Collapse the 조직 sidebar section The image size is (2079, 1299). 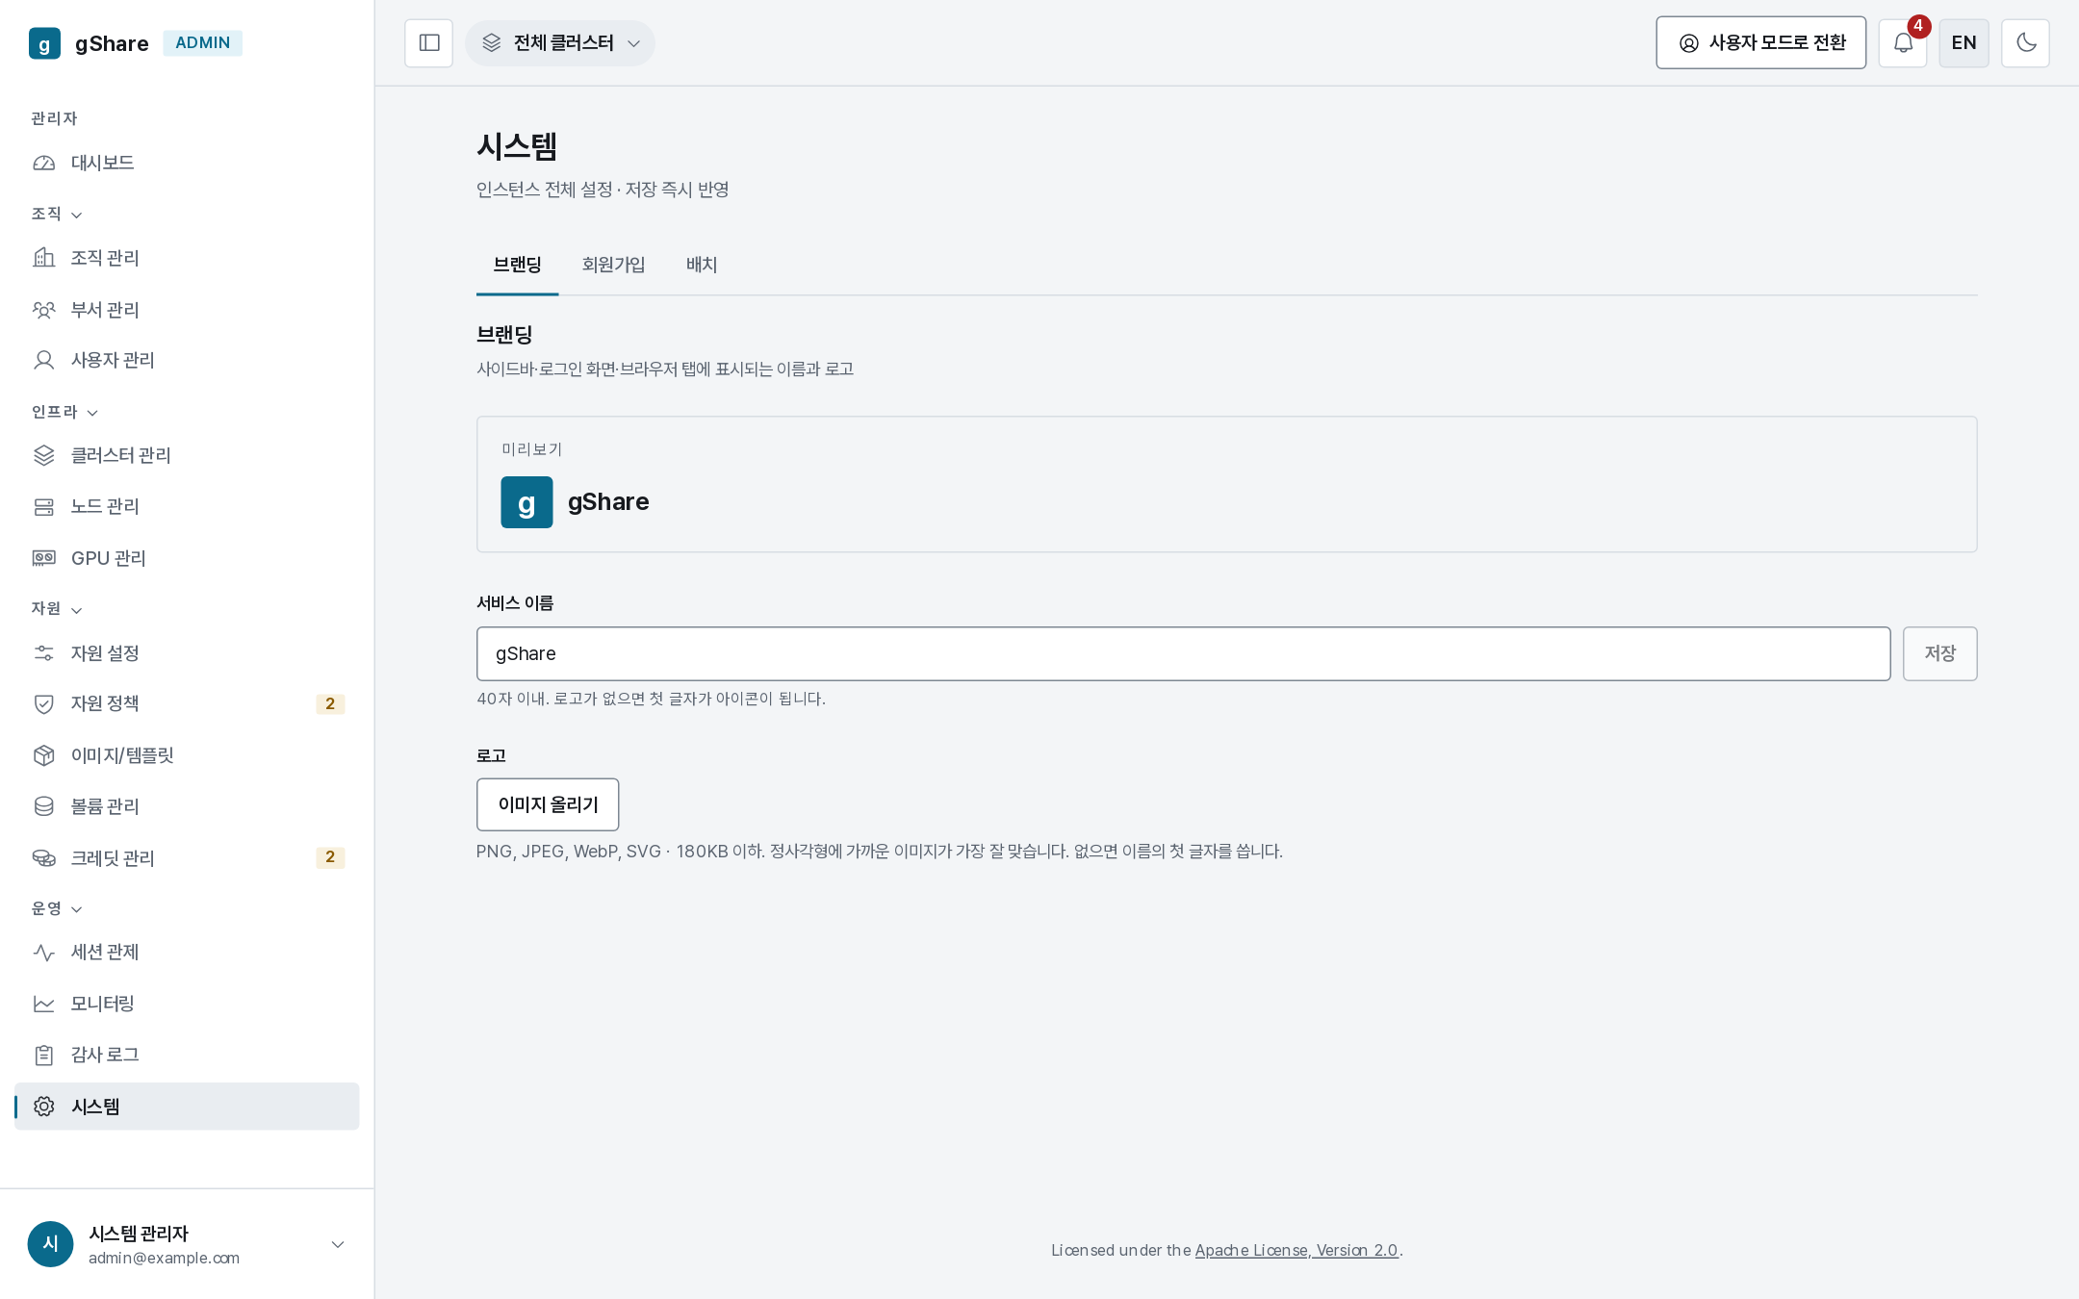point(57,214)
